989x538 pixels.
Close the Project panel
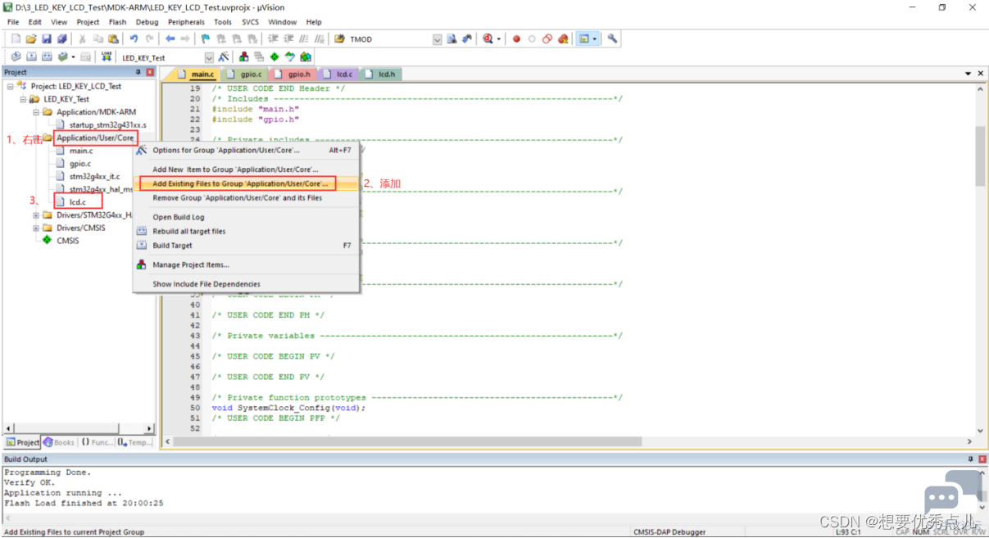(x=150, y=72)
